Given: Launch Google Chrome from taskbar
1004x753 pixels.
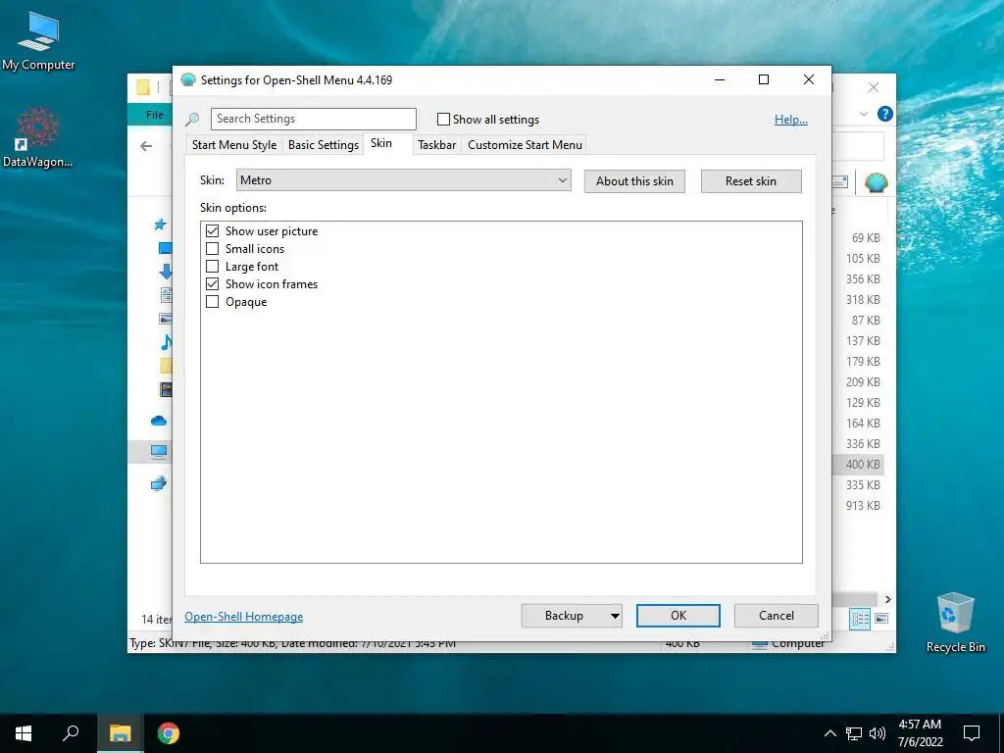Looking at the screenshot, I should coord(169,733).
